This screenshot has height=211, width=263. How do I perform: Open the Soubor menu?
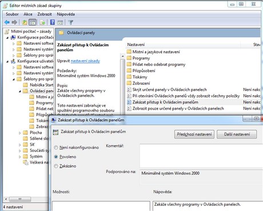tap(12, 14)
